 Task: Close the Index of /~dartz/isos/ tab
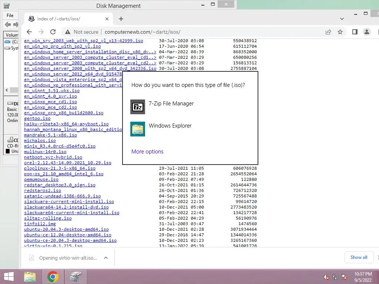(x=107, y=19)
